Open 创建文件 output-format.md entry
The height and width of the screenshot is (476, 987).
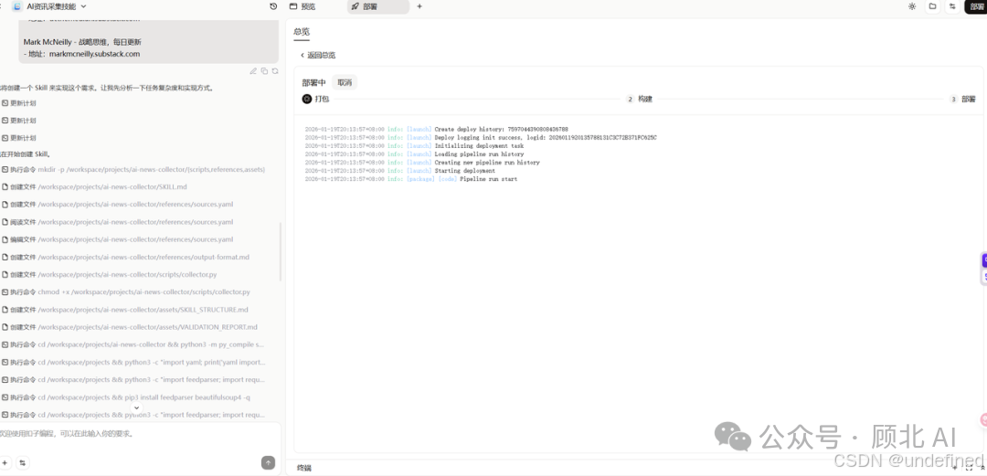coord(126,257)
